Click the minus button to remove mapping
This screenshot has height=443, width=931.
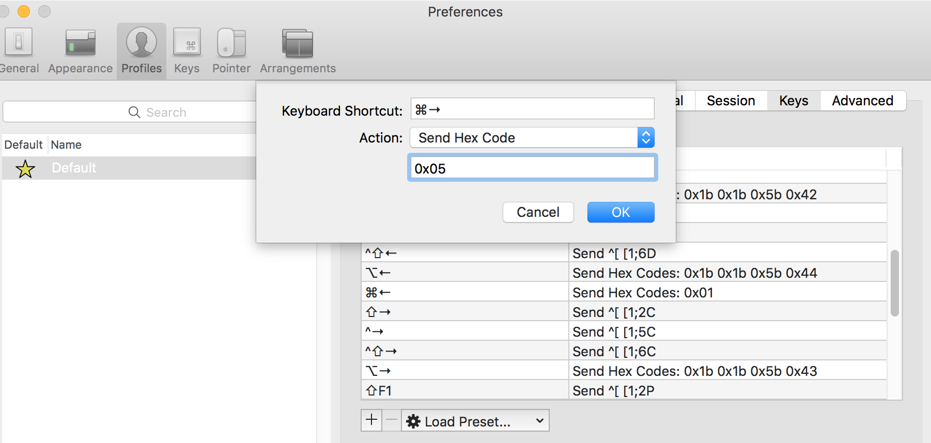392,420
